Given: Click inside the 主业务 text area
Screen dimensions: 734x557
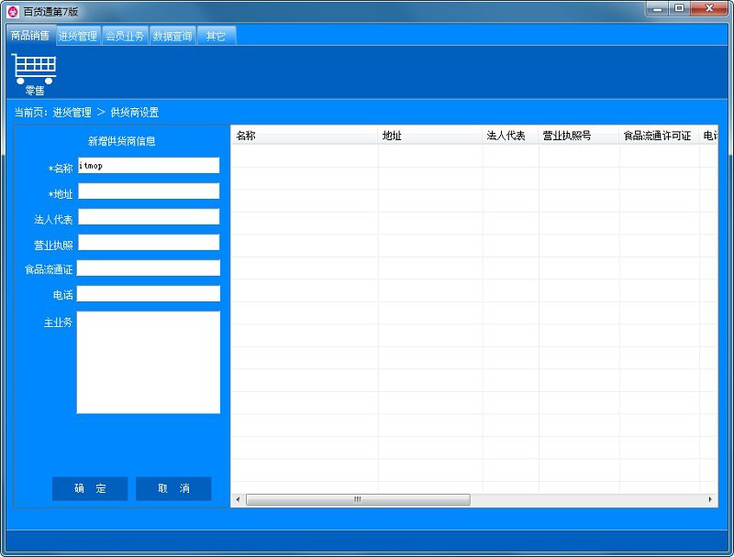Looking at the screenshot, I should click(x=149, y=362).
